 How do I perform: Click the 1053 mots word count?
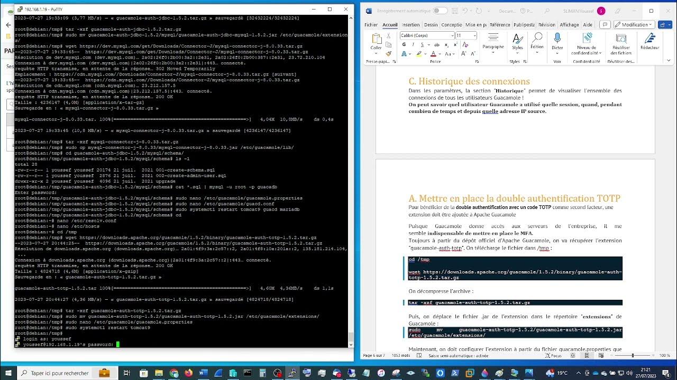coord(400,355)
